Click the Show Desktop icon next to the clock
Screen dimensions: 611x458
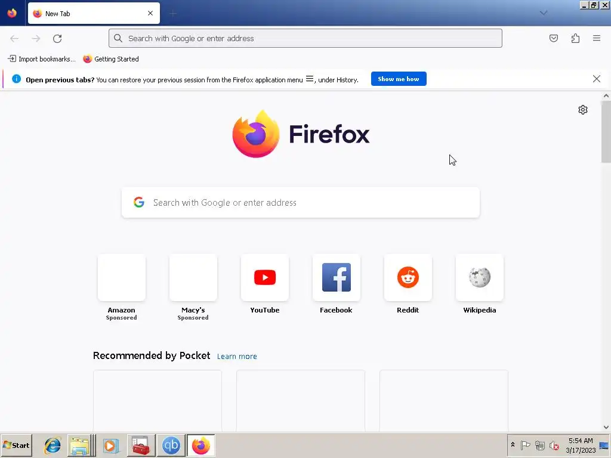[604, 445]
